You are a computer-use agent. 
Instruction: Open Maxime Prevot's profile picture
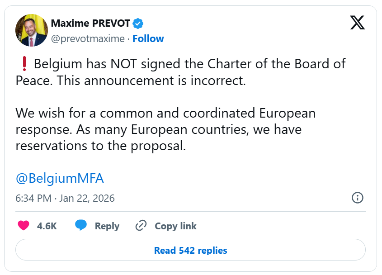pos(32,30)
